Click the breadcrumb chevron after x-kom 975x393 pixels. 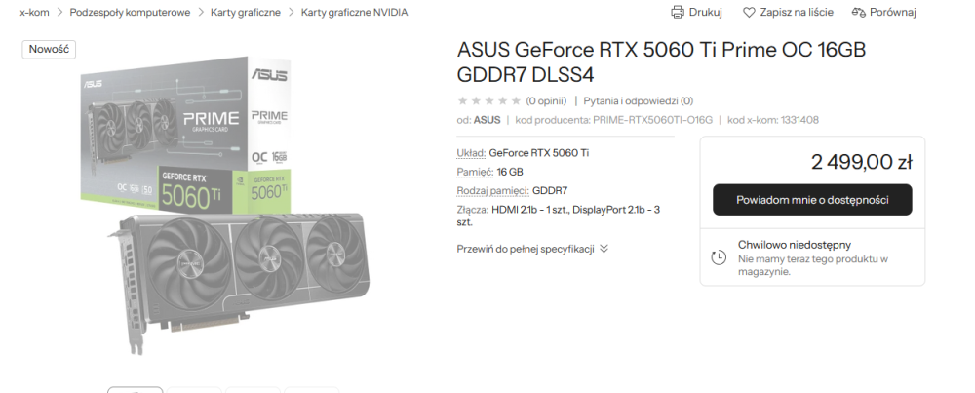[x=59, y=12]
